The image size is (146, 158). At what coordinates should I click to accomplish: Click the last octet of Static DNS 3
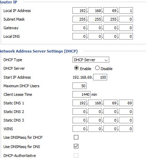tap(126, 120)
